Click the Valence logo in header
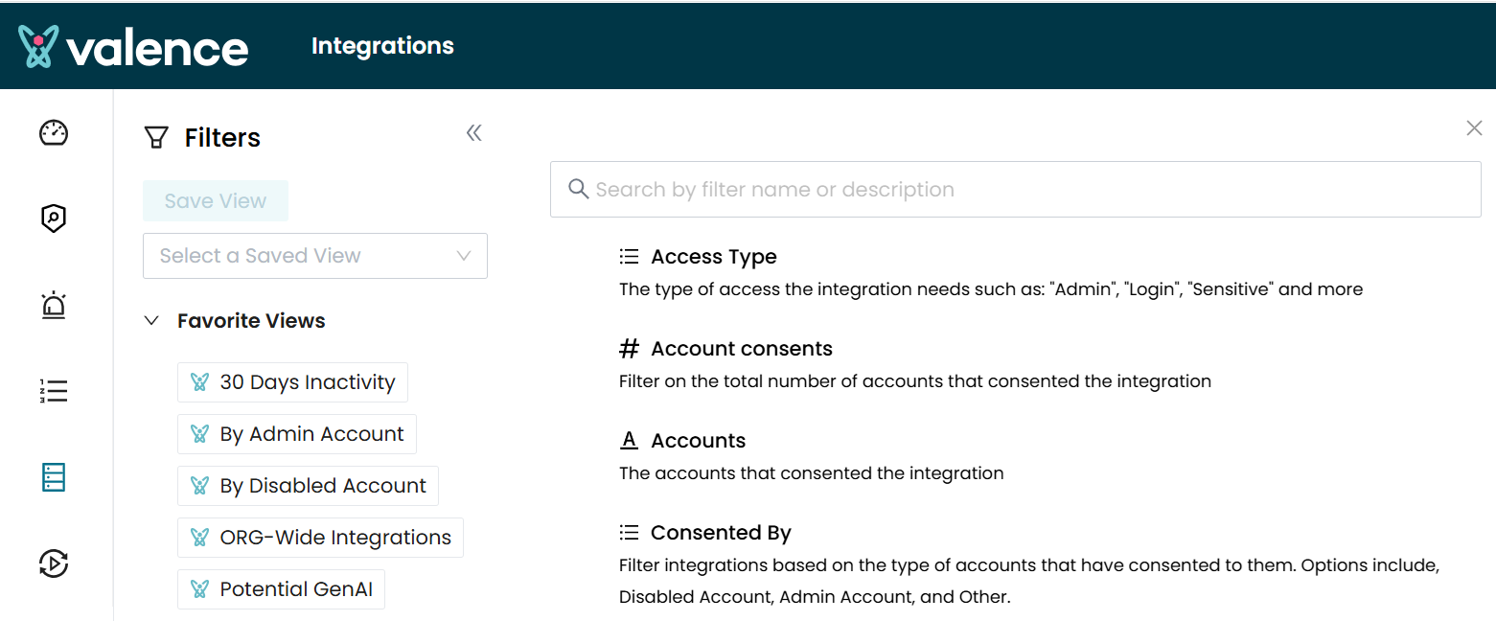This screenshot has width=1496, height=621. 133,47
